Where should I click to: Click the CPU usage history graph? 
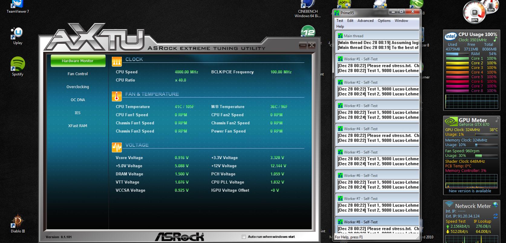pyautogui.click(x=471, y=101)
